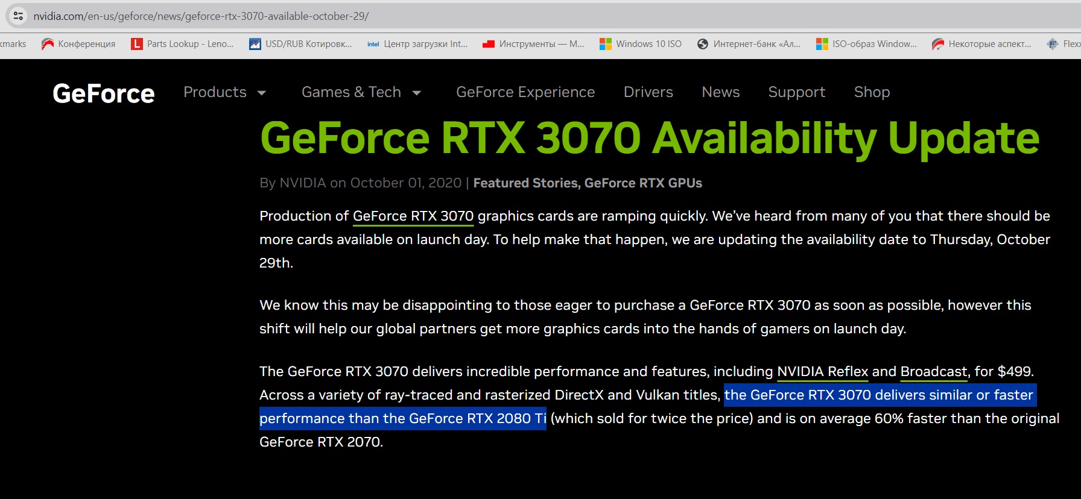Viewport: 1081px width, 499px height.
Task: Open the Featured Stories category link
Action: tap(525, 183)
